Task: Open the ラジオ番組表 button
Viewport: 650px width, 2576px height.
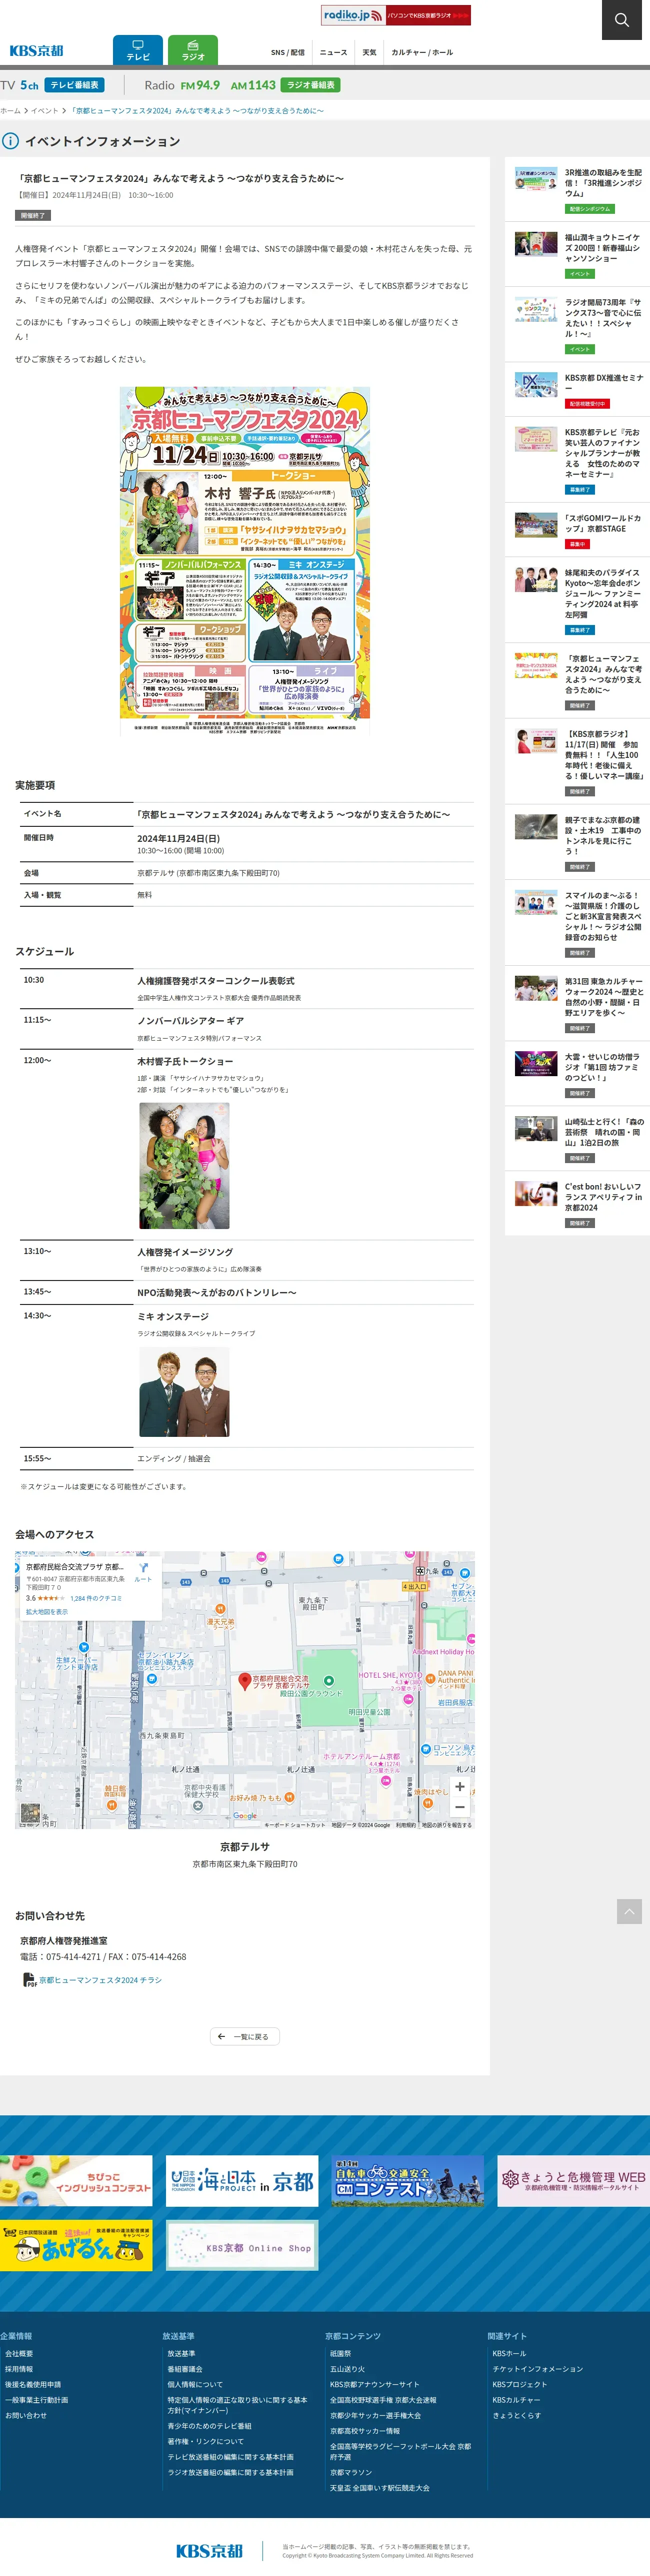Action: coord(310,85)
